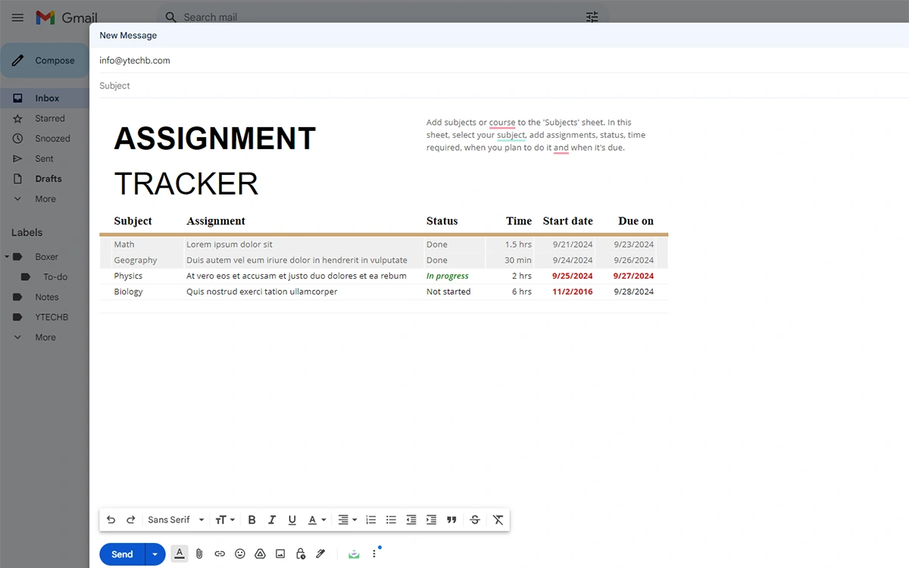
Task: Open the text size dropdown
Action: [x=225, y=520]
